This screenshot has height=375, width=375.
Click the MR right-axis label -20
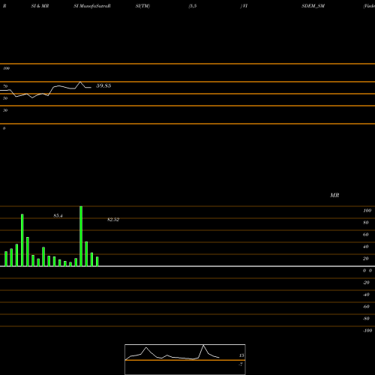click(x=366, y=283)
